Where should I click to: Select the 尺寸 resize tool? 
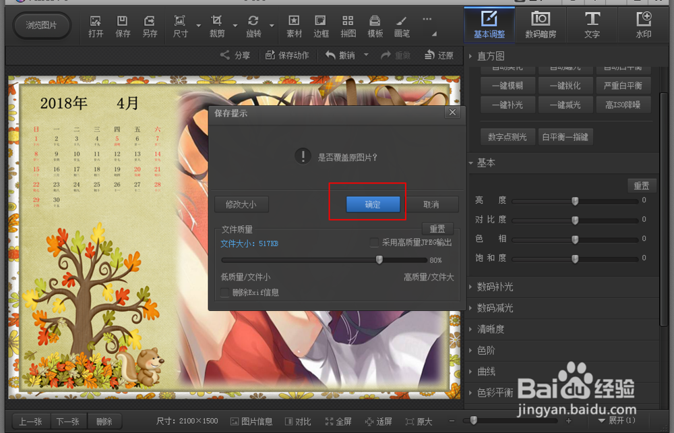click(180, 26)
